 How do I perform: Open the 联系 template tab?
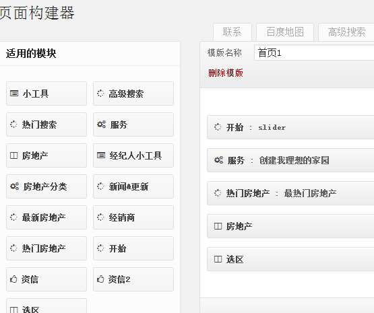[x=232, y=32]
